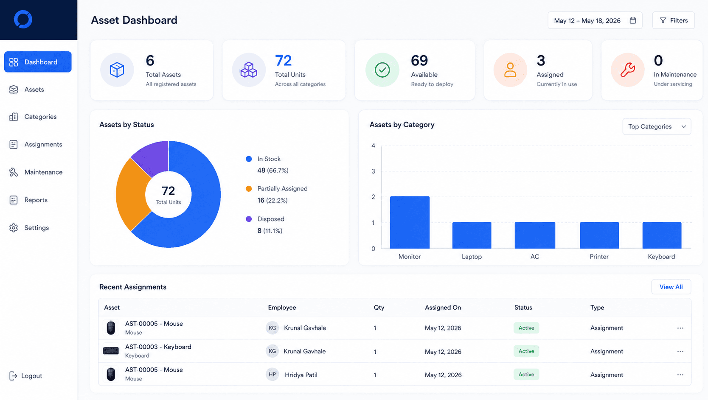Image resolution: width=708 pixels, height=400 pixels.
Task: Click the purple Disposed legend dot
Action: [249, 219]
